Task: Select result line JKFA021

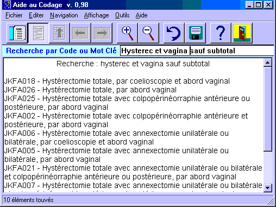Action: coord(133,172)
